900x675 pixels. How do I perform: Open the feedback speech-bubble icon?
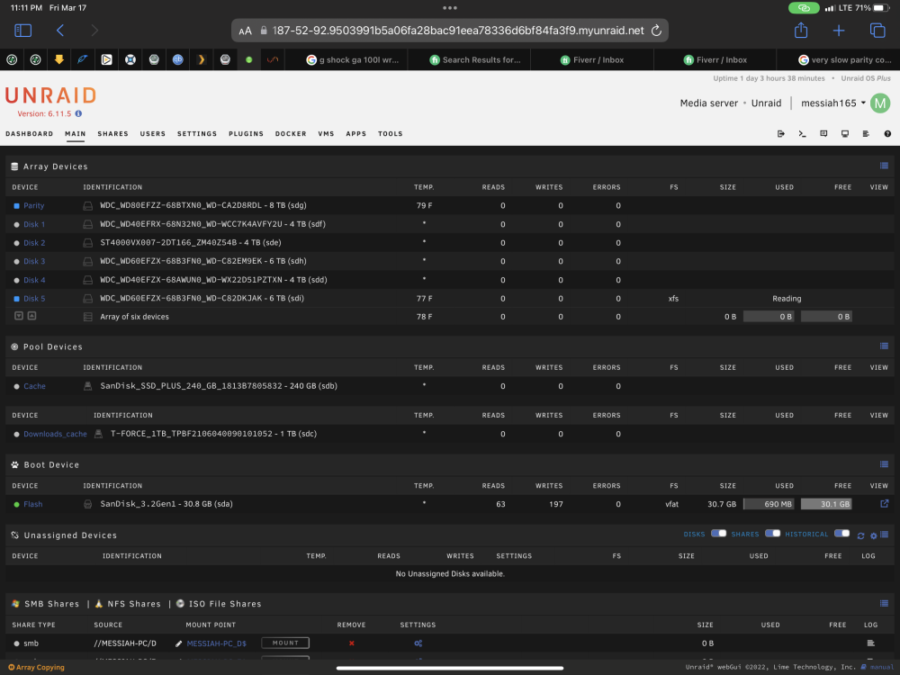pos(823,134)
